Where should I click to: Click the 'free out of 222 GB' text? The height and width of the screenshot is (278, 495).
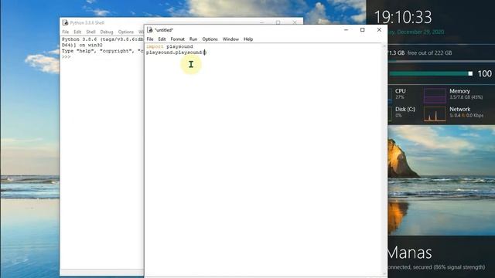pos(429,53)
